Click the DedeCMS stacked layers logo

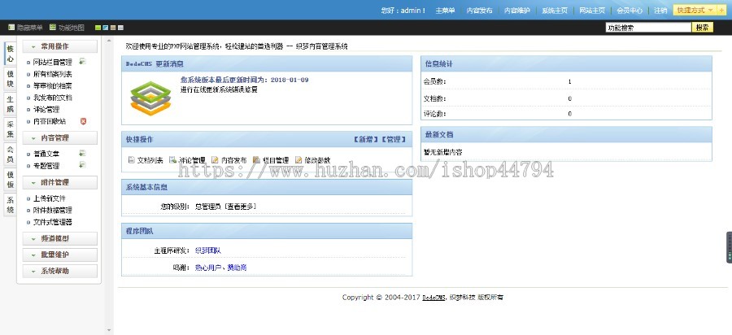(x=150, y=98)
